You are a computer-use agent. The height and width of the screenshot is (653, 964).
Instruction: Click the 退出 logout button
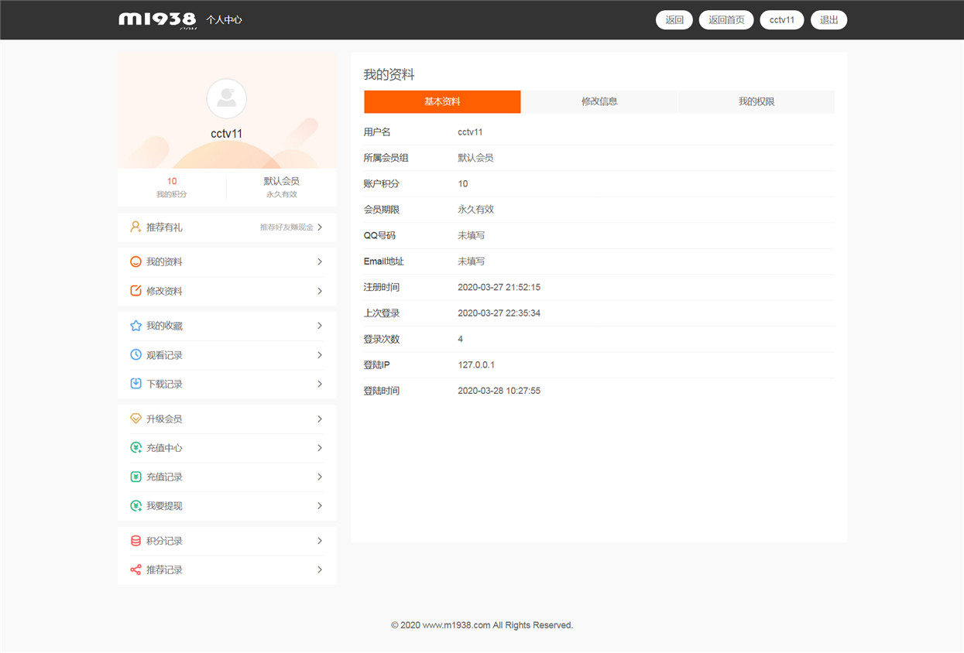coord(828,20)
